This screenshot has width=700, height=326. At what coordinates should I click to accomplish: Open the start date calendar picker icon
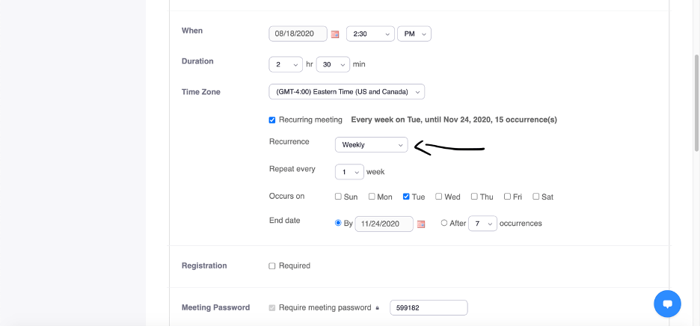335,34
